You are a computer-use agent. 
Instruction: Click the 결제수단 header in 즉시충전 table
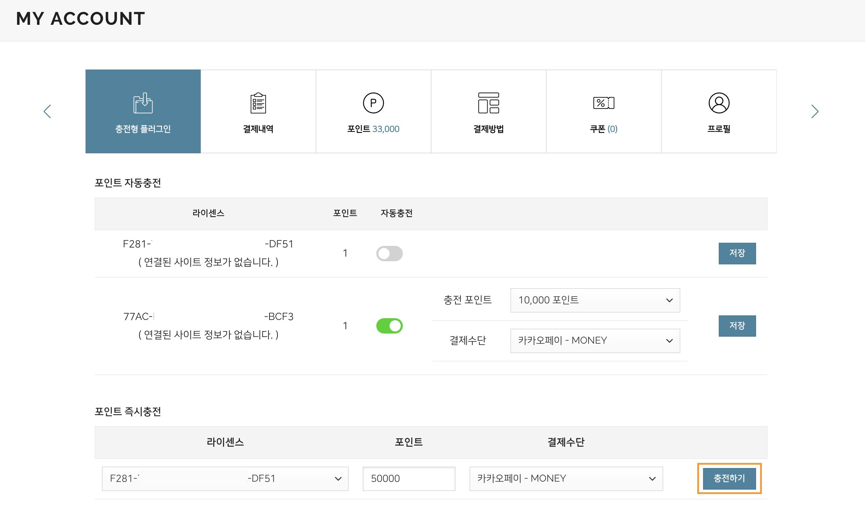pyautogui.click(x=566, y=442)
